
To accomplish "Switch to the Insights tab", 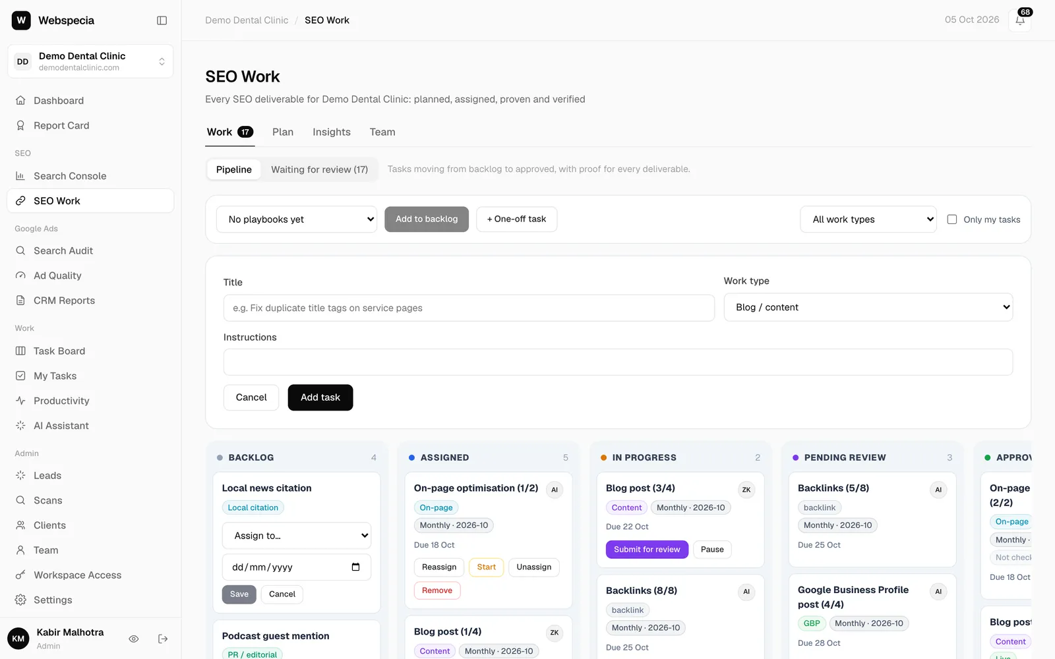I will click(332, 132).
